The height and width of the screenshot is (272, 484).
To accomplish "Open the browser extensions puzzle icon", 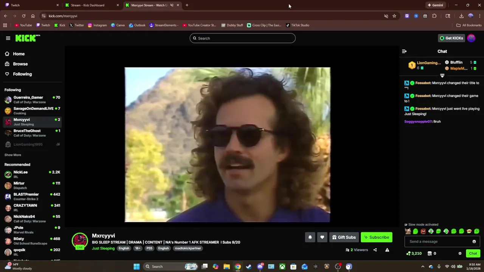I will 434,16.
